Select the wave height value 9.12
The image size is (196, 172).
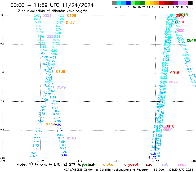60,131
